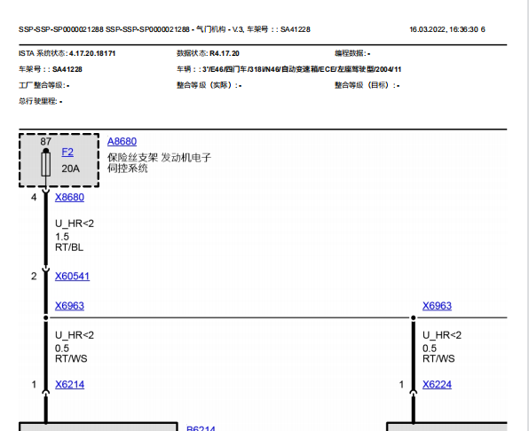The height and width of the screenshot is (431, 529).
Task: Select U_HR<2 label under right X6963
Action: pos(442,335)
